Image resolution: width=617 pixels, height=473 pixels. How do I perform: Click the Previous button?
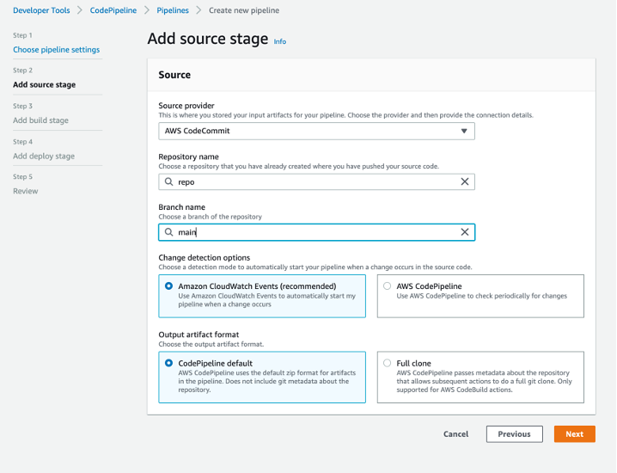tap(514, 434)
